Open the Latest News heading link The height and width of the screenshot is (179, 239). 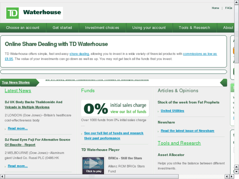tap(18, 91)
